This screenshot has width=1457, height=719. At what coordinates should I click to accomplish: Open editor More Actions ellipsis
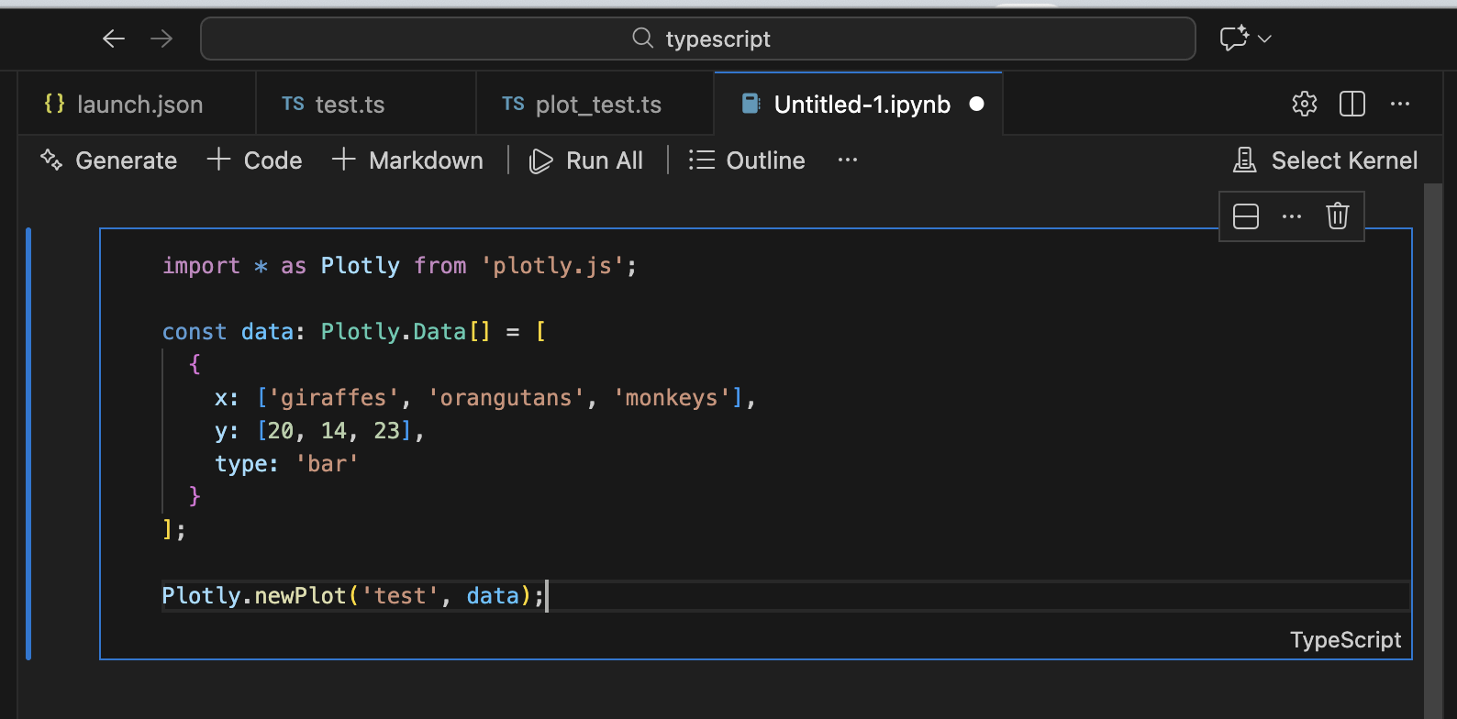(1400, 105)
